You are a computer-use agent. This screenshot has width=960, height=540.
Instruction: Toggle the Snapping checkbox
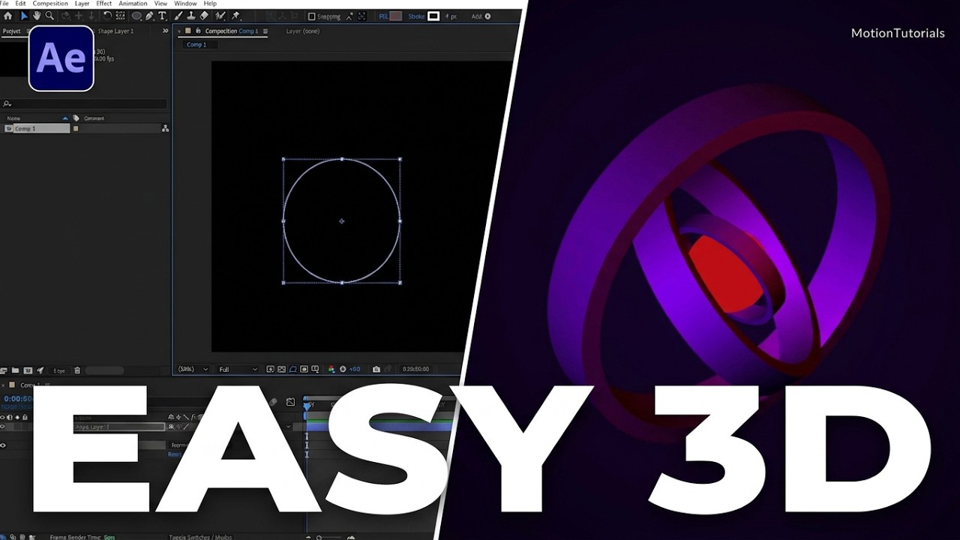(312, 16)
